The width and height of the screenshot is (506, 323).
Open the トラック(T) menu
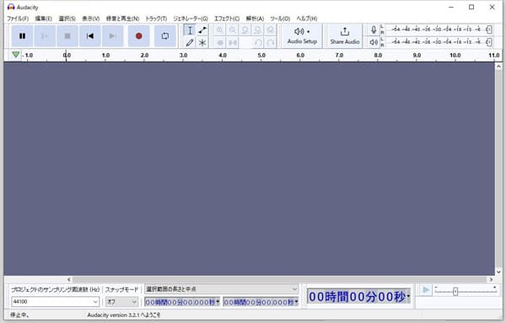coord(156,19)
